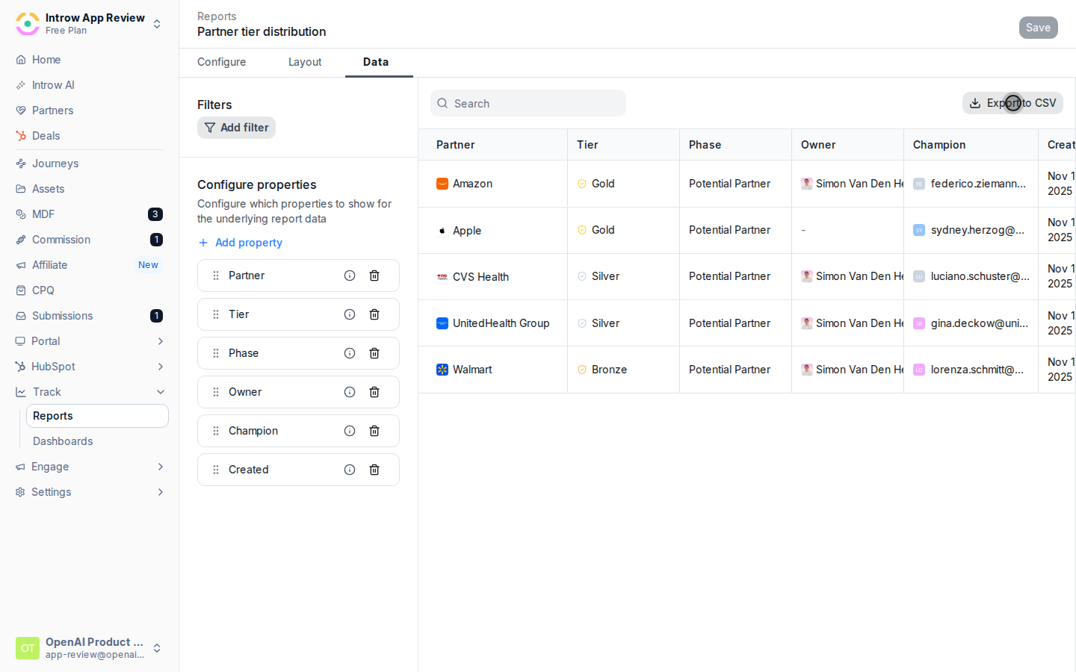Click the Walmart logo icon

[442, 370]
